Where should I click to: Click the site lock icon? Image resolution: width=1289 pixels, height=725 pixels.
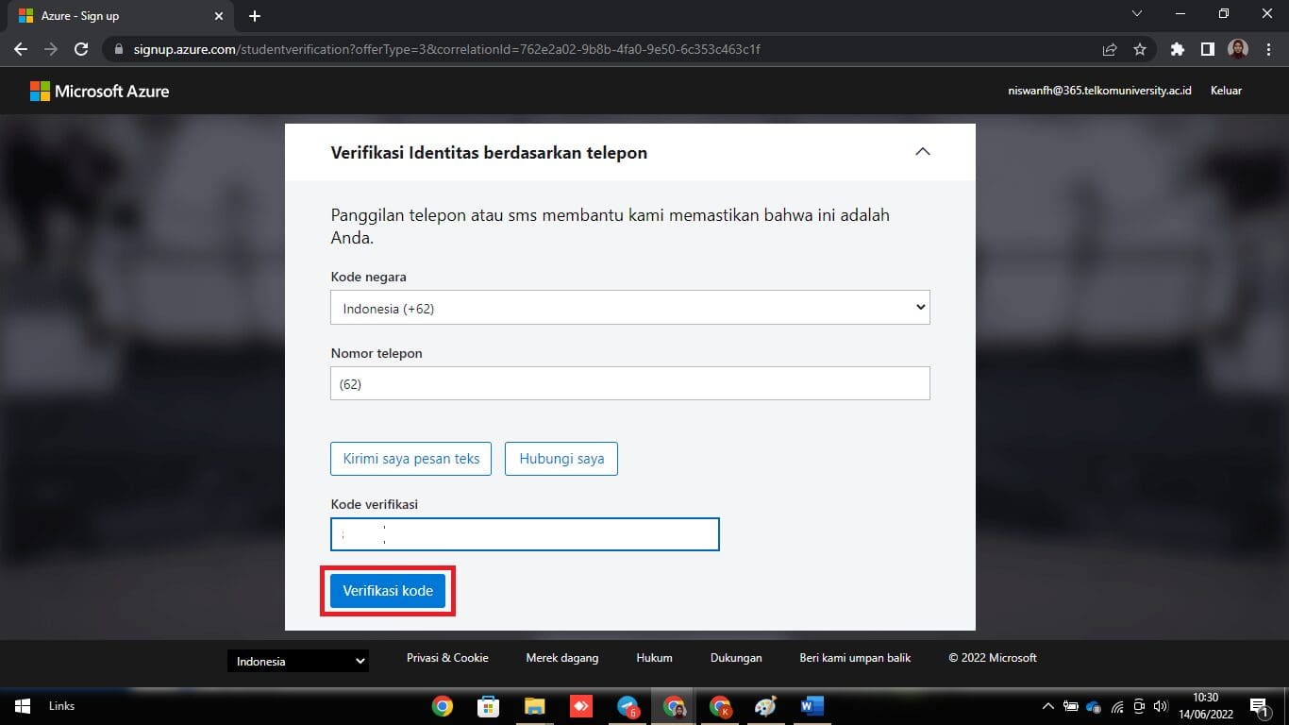[118, 49]
